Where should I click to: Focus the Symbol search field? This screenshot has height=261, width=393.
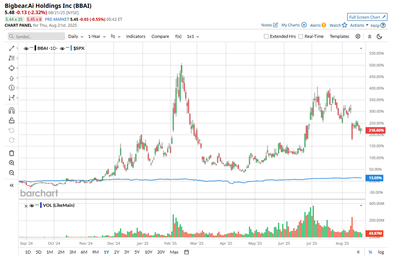(36, 36)
